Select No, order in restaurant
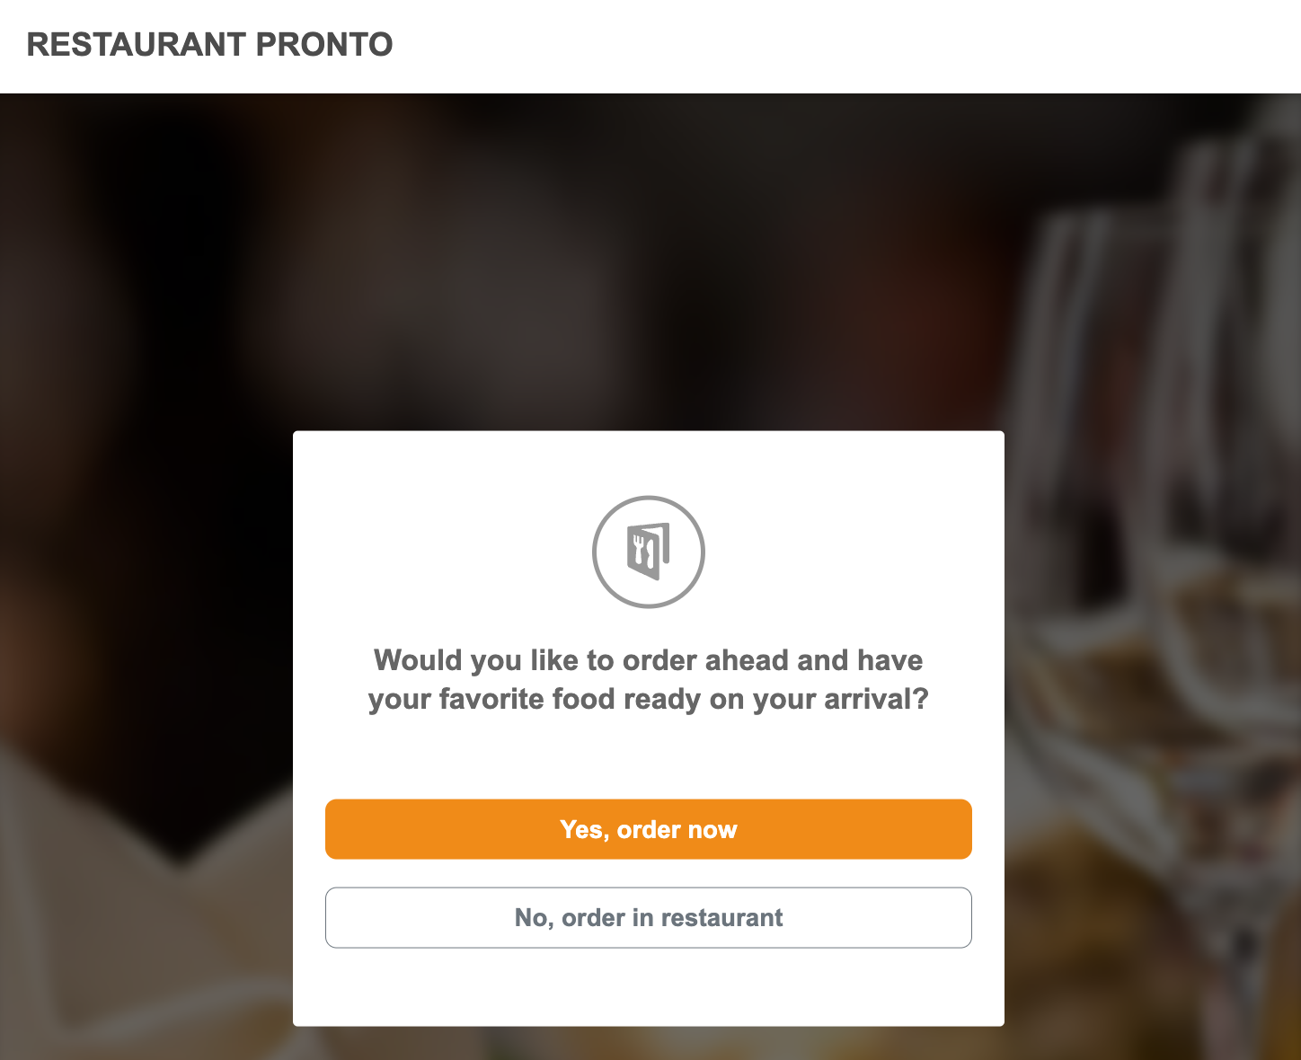 point(648,917)
